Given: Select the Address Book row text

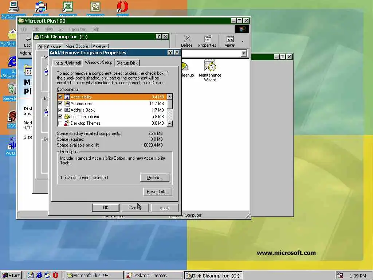Looking at the screenshot, I should point(83,110).
